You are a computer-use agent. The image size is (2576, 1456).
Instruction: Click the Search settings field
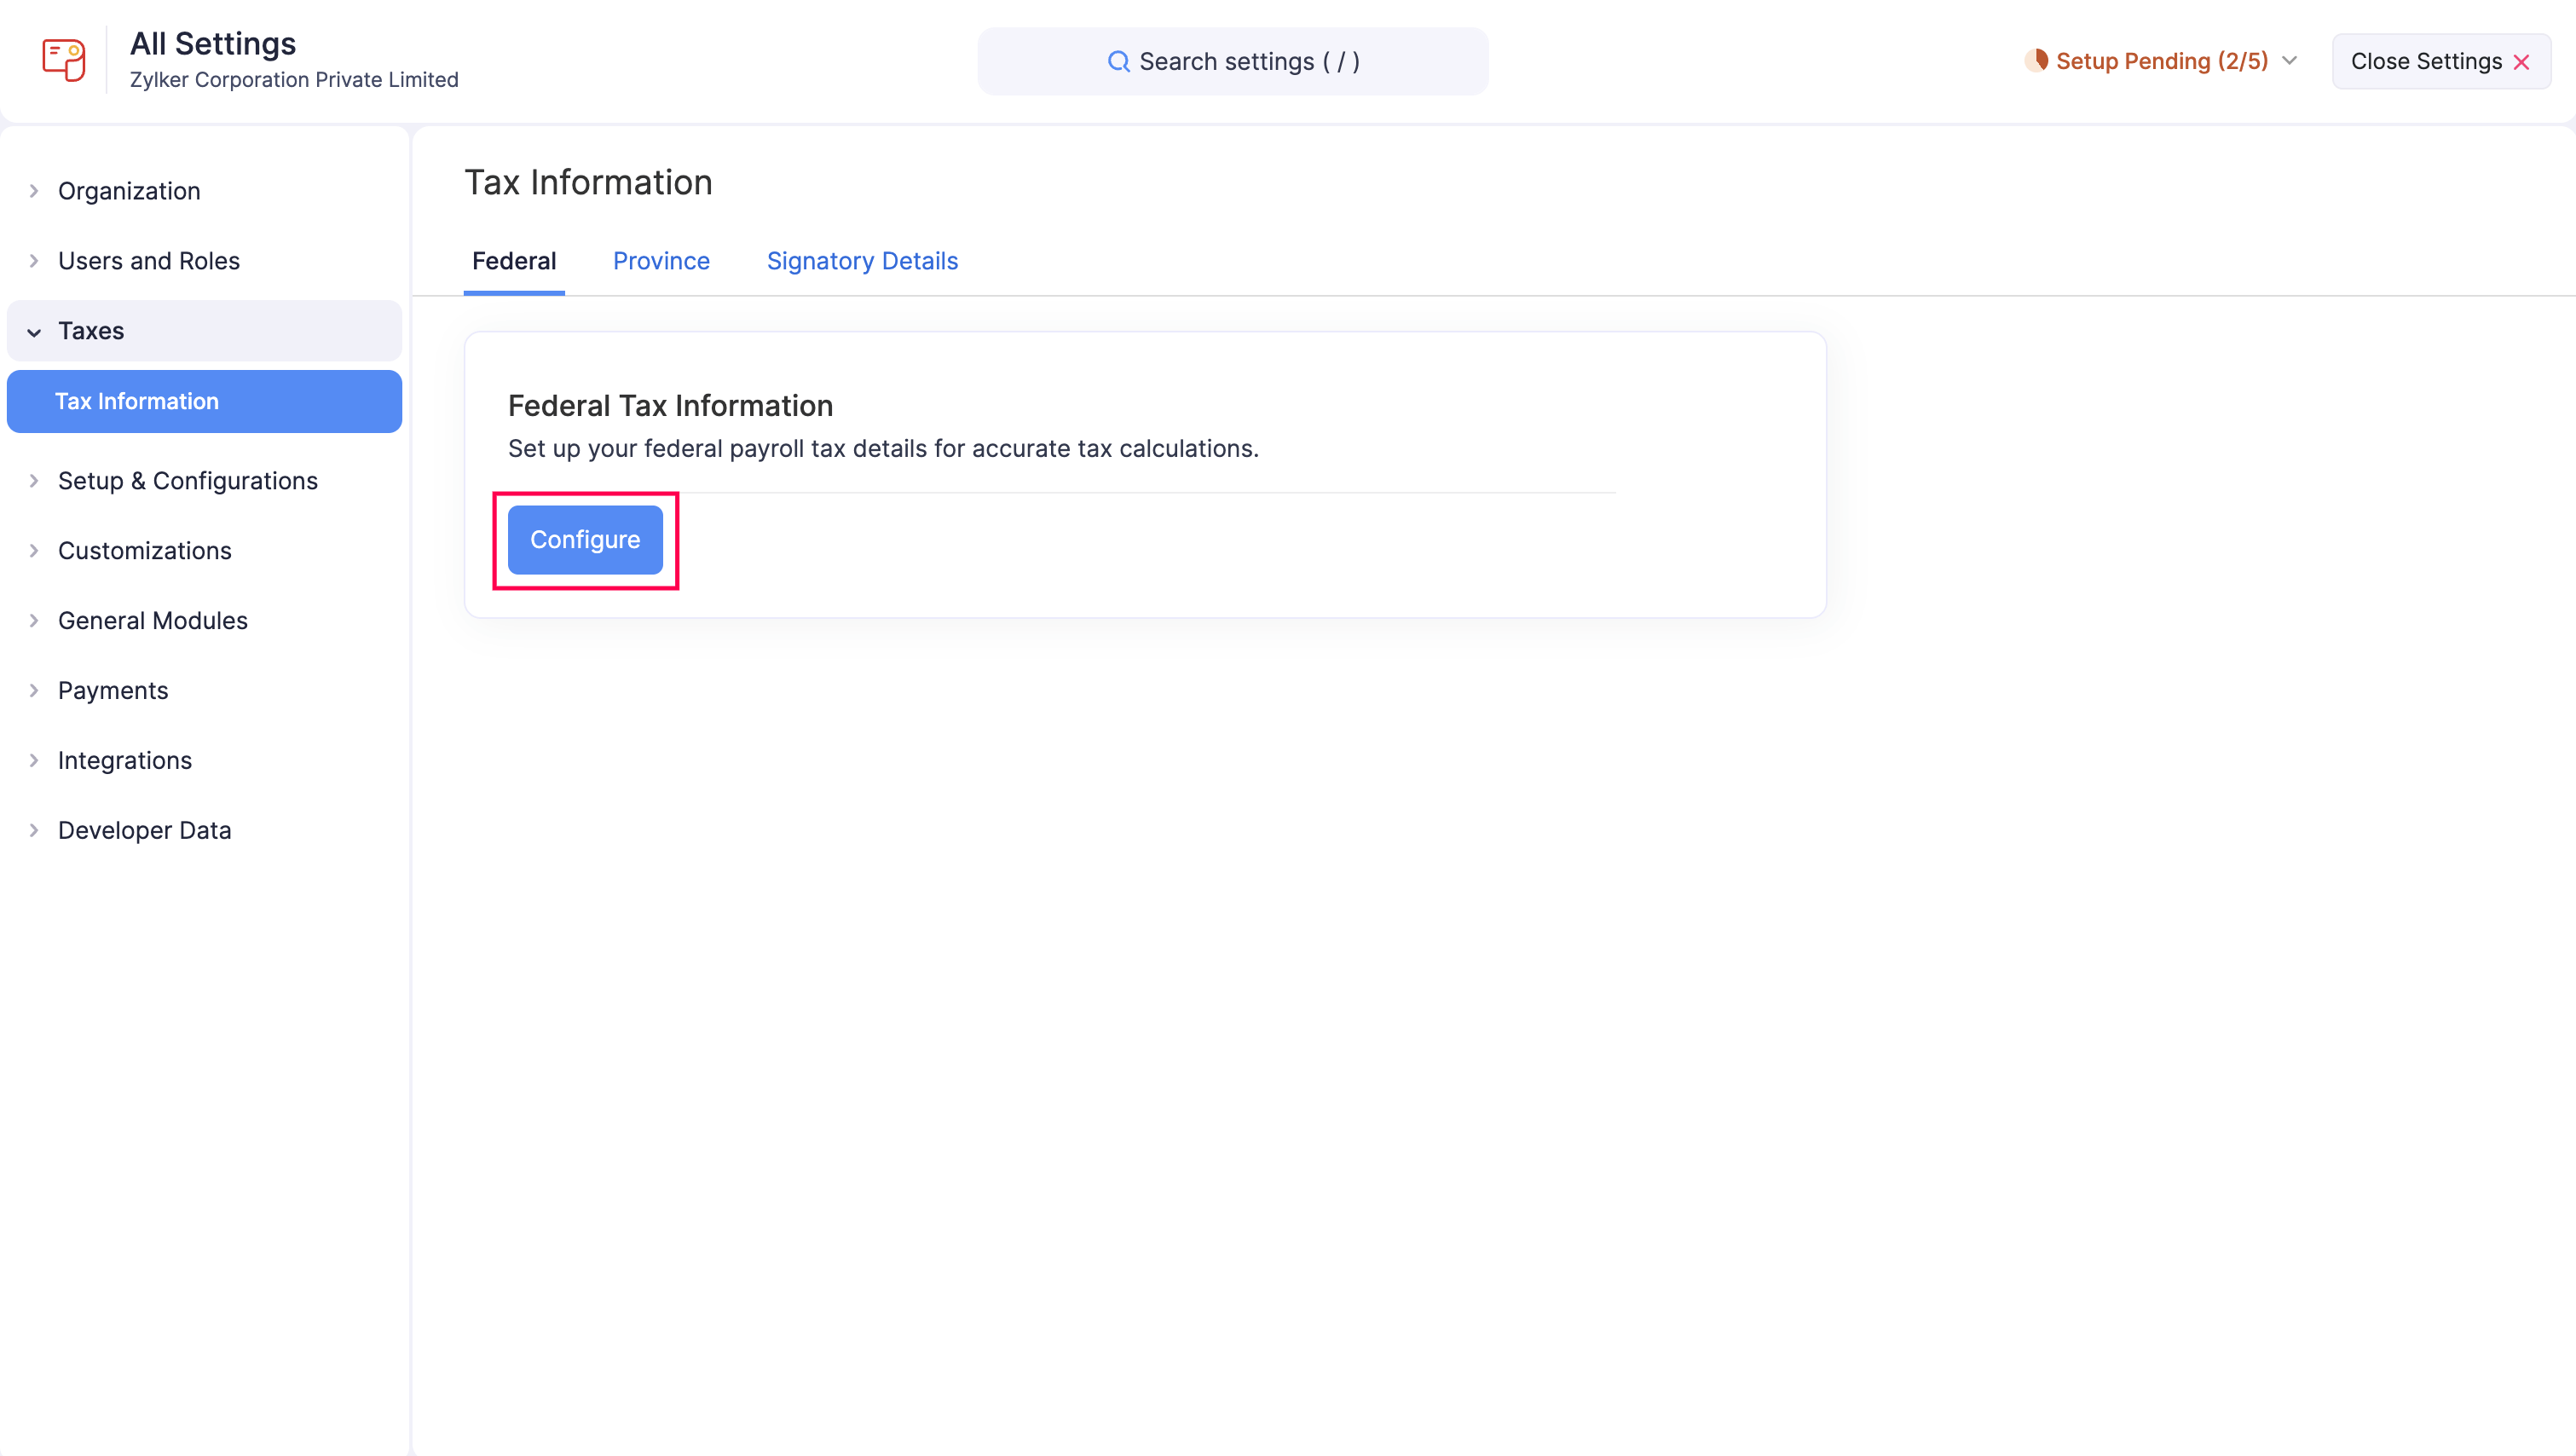[1233, 61]
